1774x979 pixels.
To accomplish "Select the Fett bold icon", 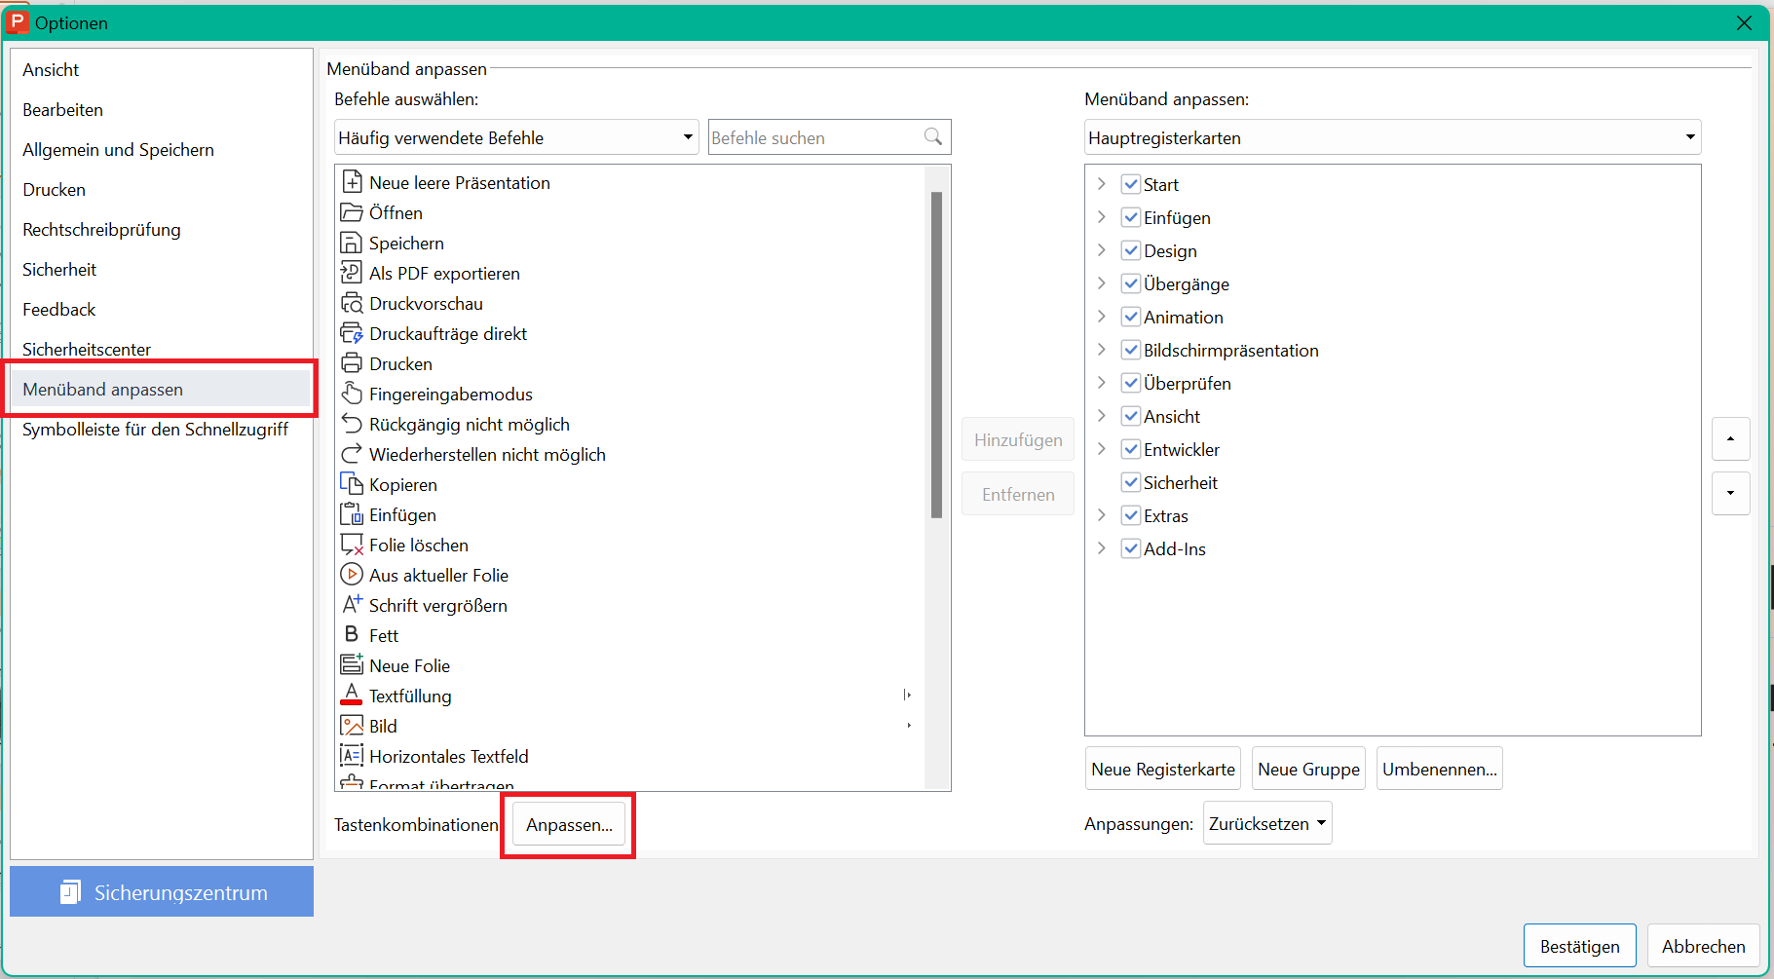I will coord(352,635).
